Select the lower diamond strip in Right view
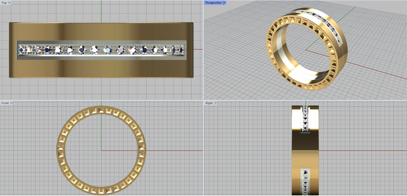This screenshot has width=407, height=196. point(305,182)
